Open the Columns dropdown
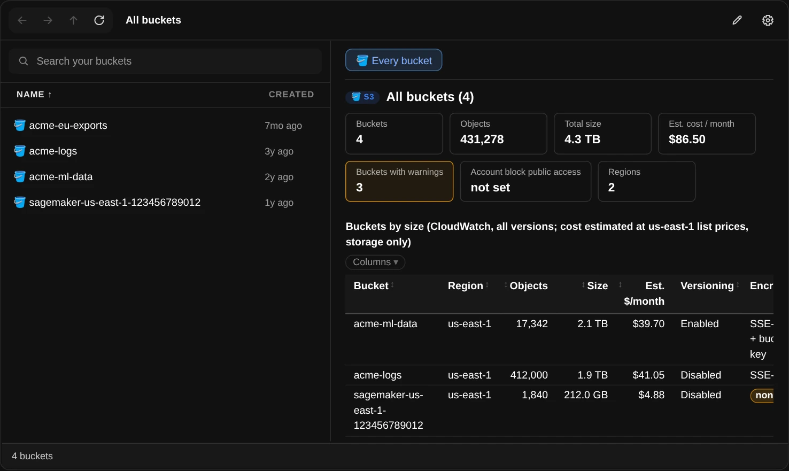Viewport: 789px width, 471px height. [375, 262]
